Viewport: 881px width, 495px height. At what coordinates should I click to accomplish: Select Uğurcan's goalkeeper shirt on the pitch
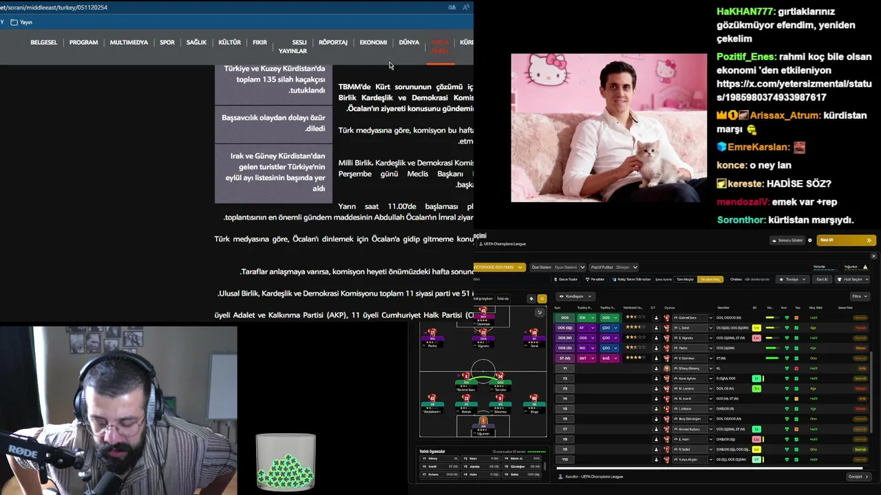click(x=483, y=419)
